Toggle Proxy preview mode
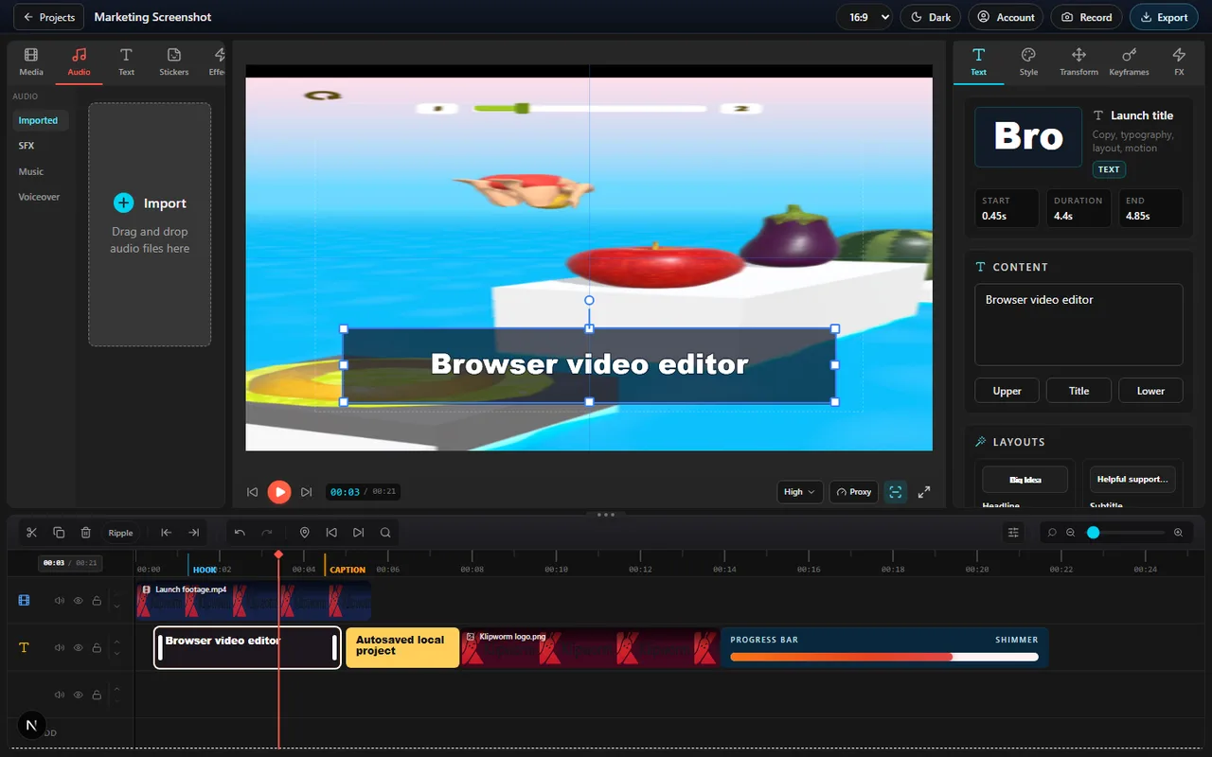The height and width of the screenshot is (757, 1212). click(x=853, y=492)
